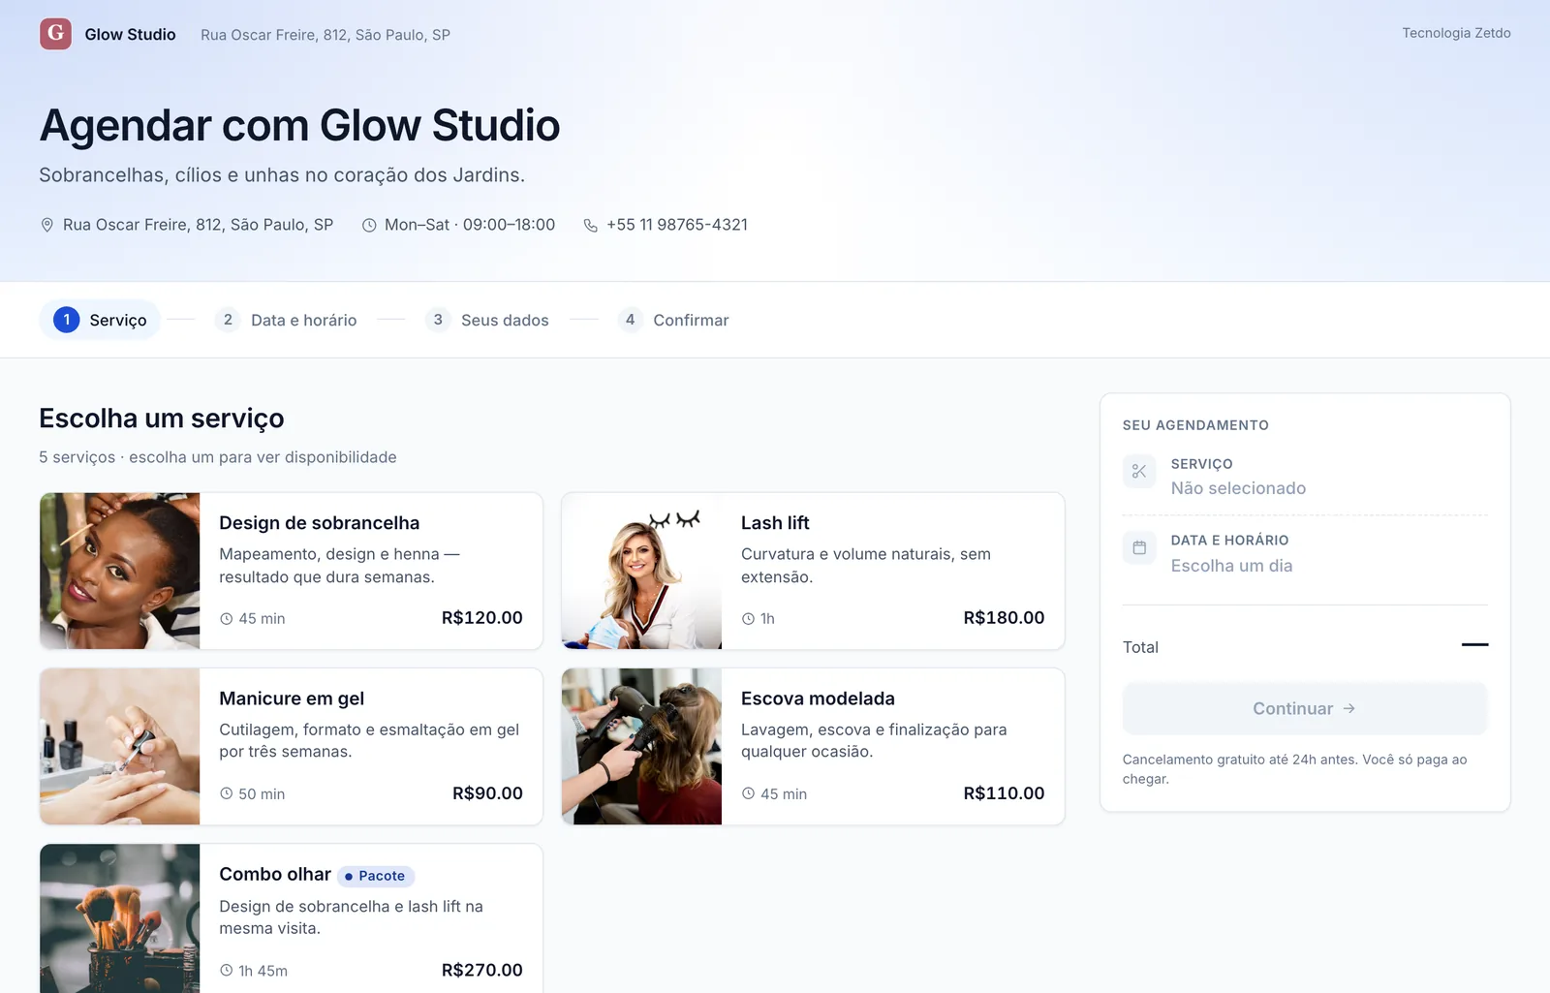Jump to the Confirmar step
The height and width of the screenshot is (993, 1550).
pyautogui.click(x=673, y=320)
